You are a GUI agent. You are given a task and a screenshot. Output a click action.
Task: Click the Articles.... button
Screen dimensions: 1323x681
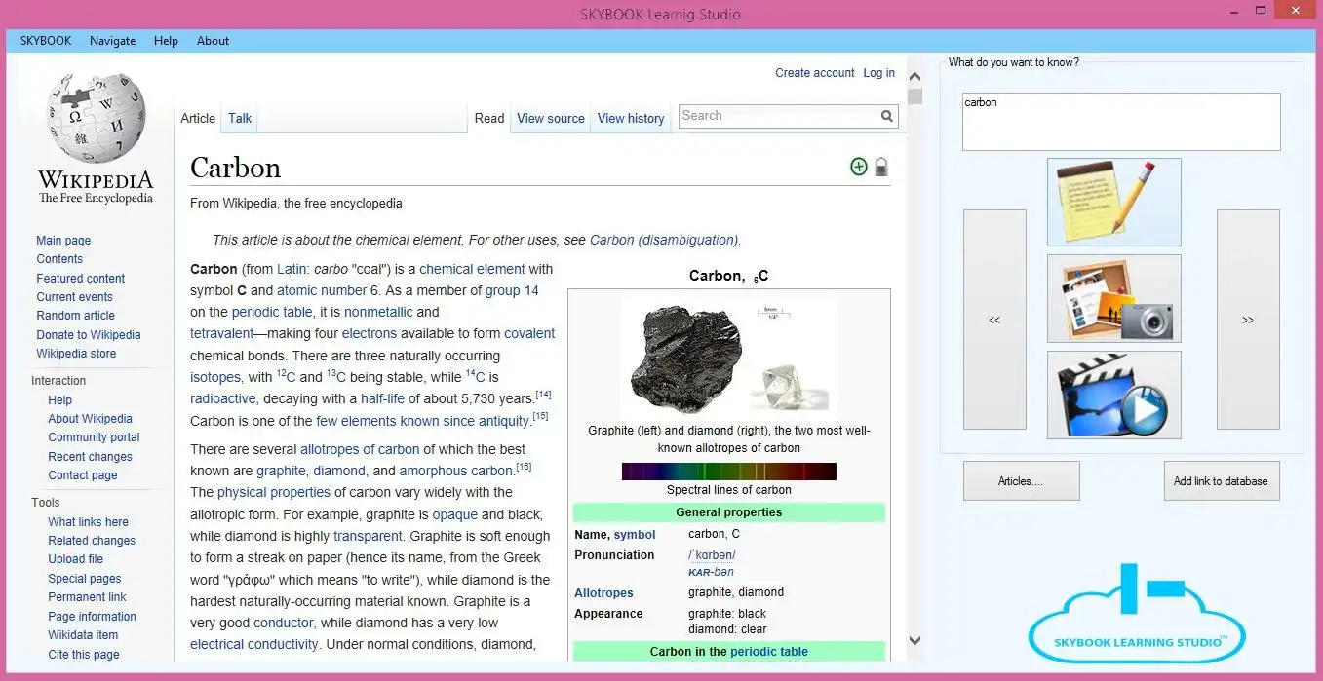[x=1021, y=481]
